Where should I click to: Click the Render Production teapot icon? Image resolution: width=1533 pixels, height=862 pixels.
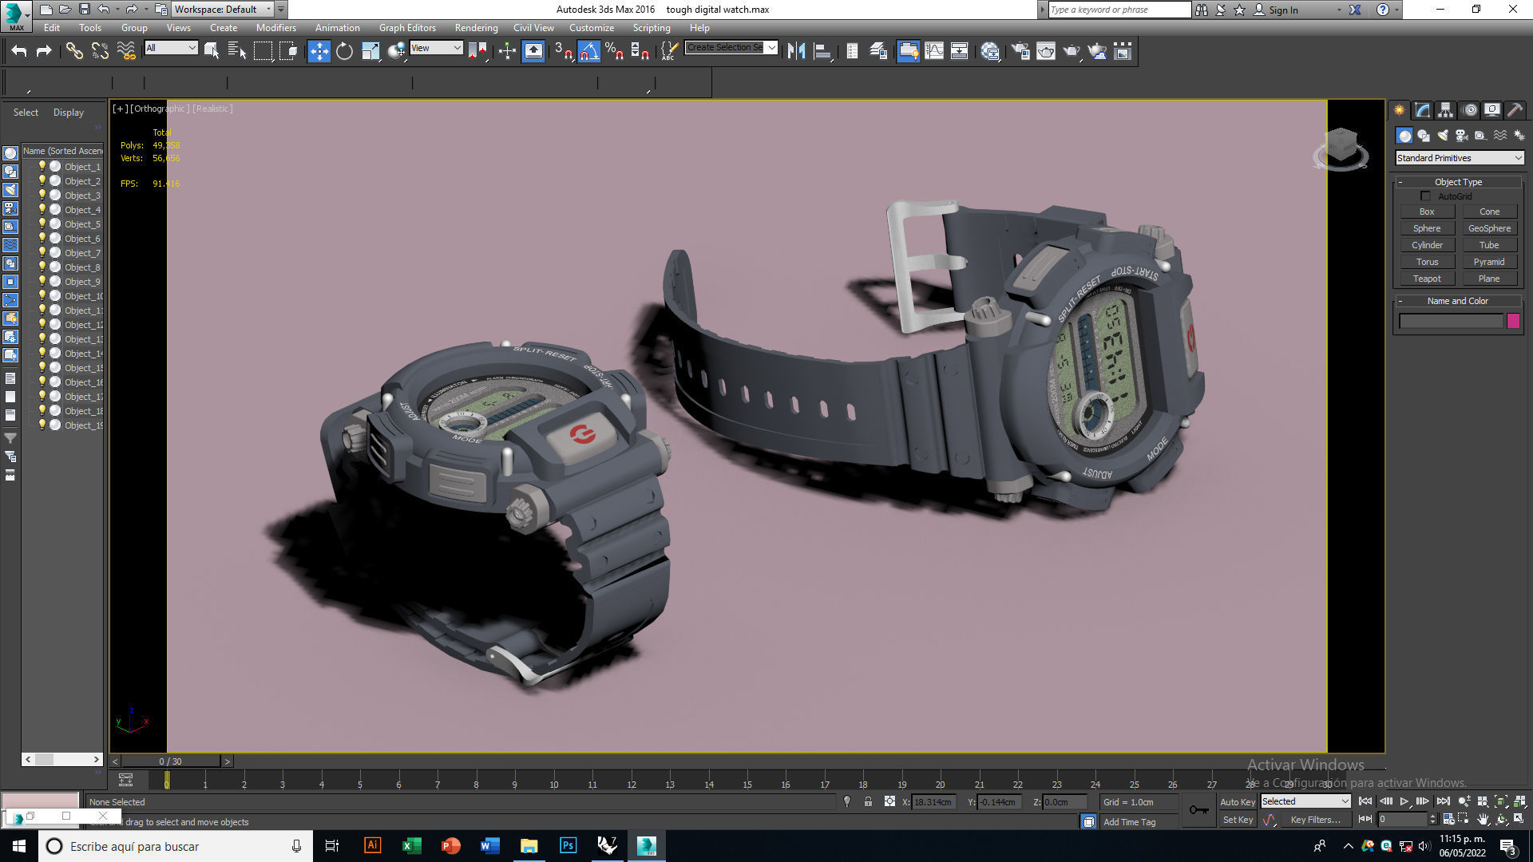(1072, 52)
